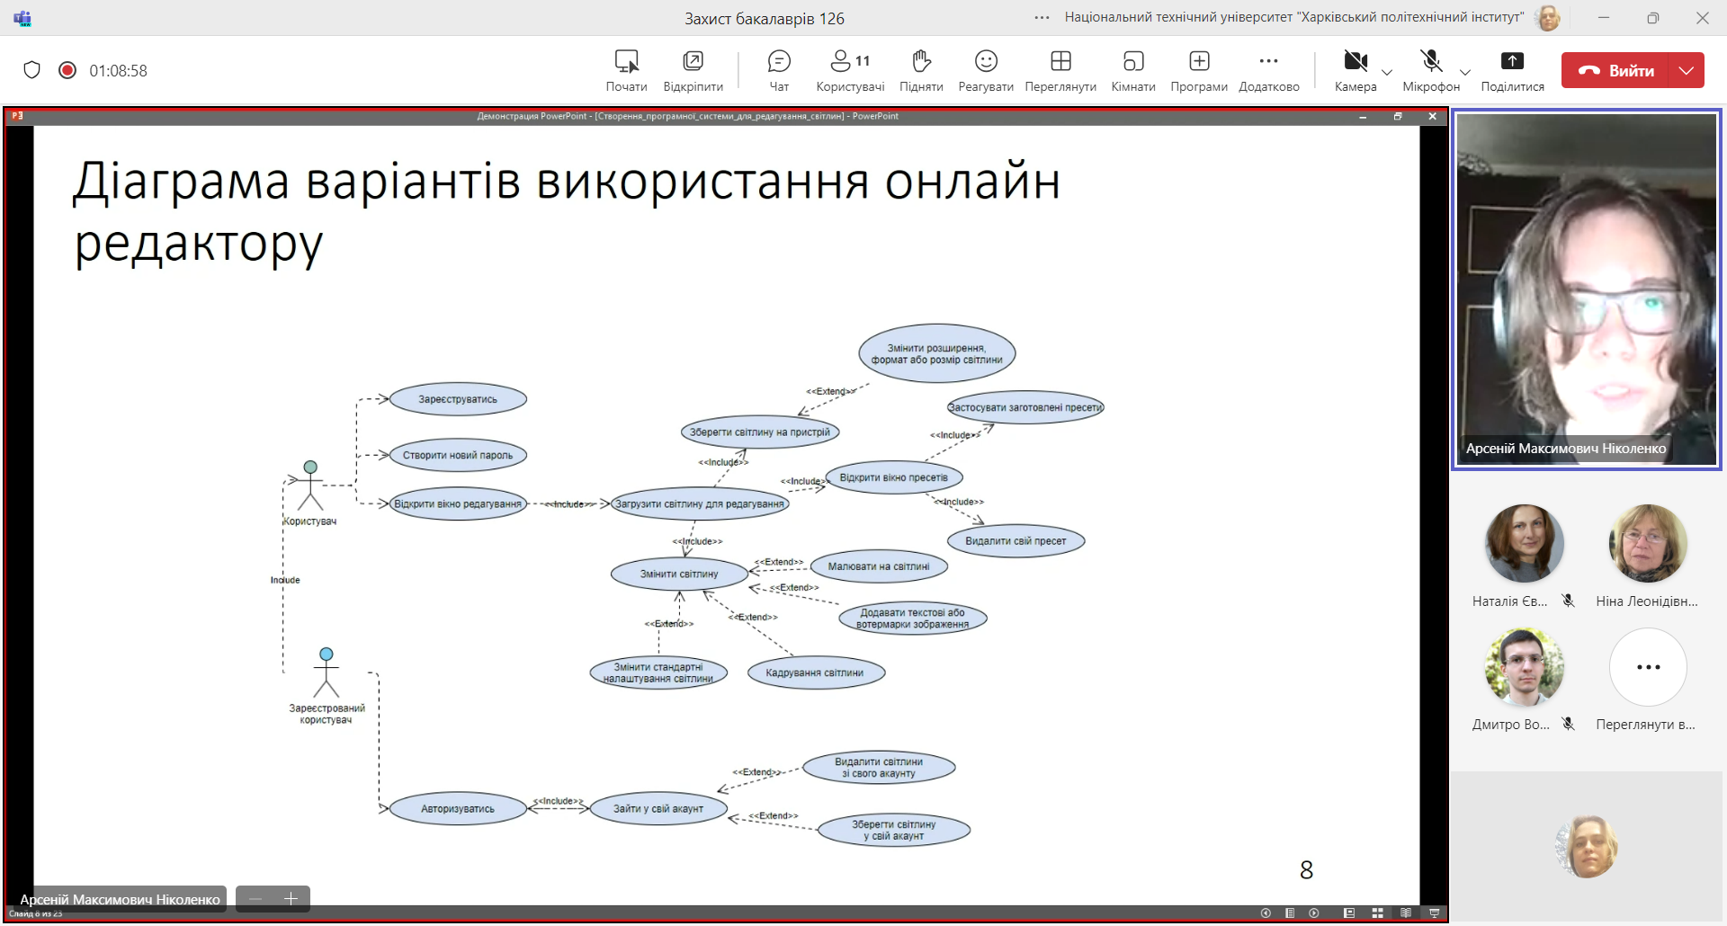Expand camera options dropdown arrow
1727x926 pixels.
(x=1387, y=72)
